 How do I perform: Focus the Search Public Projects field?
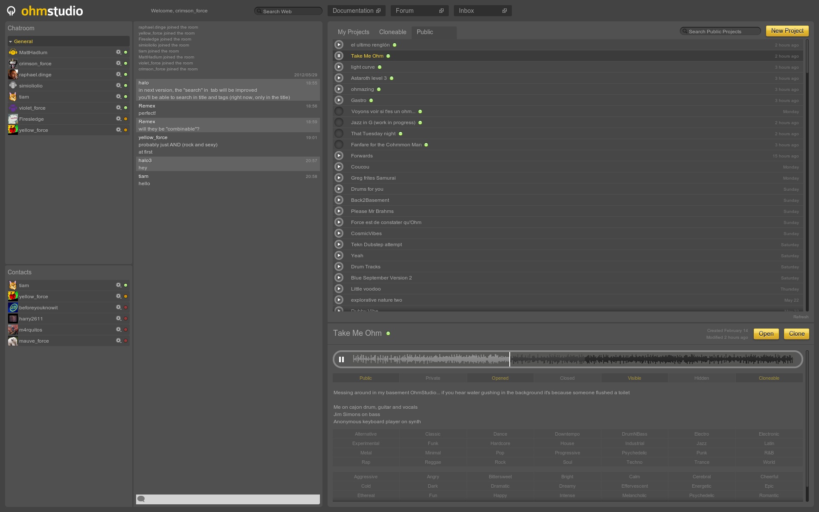point(720,31)
